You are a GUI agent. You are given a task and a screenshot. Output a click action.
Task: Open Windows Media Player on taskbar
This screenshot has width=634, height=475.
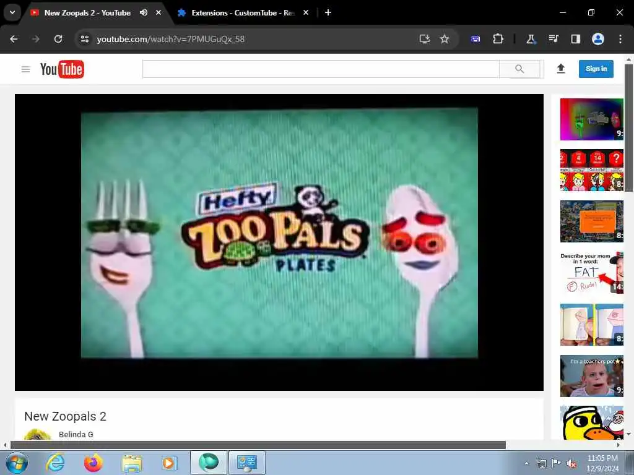[168, 463]
